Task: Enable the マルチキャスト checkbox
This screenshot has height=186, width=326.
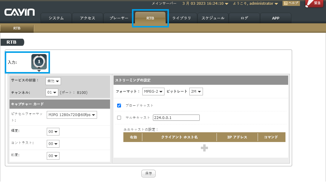Action: pyautogui.click(x=119, y=118)
